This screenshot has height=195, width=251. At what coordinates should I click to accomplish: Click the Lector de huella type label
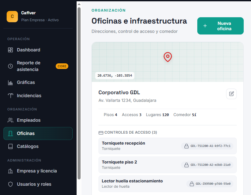pyautogui.click(x=116, y=186)
